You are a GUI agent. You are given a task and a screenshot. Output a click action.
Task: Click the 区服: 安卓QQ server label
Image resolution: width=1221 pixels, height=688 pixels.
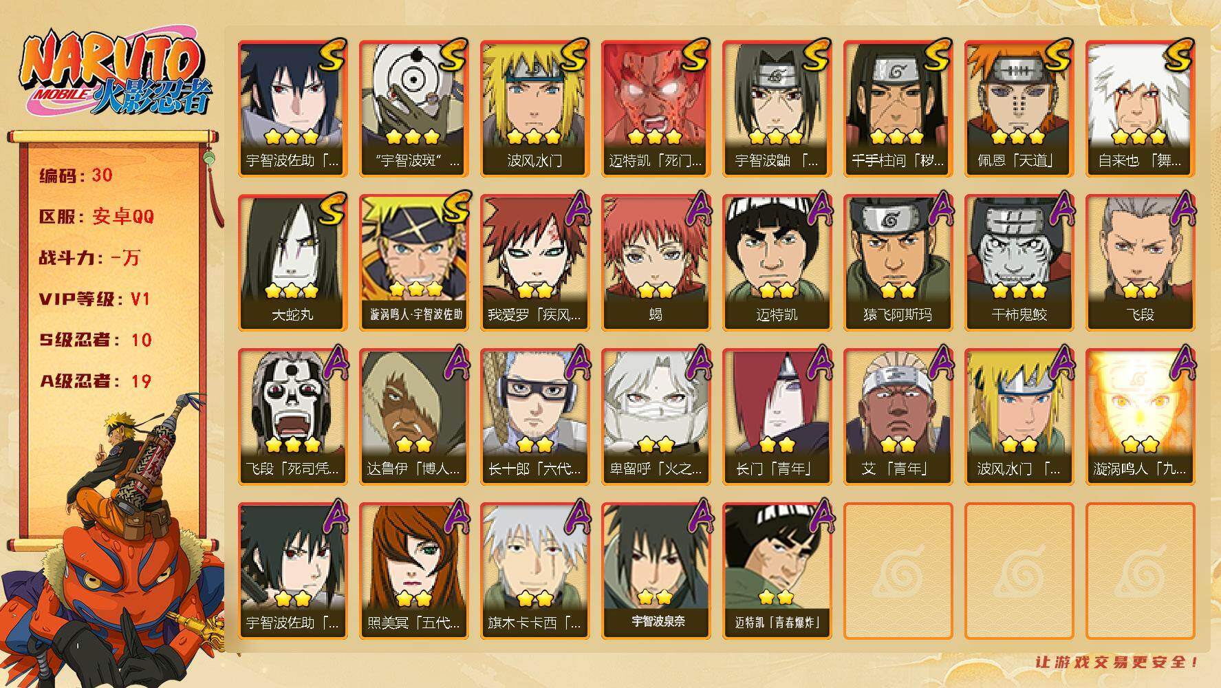point(96,217)
